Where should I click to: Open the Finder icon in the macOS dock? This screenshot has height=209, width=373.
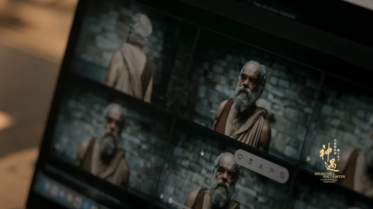46,186
